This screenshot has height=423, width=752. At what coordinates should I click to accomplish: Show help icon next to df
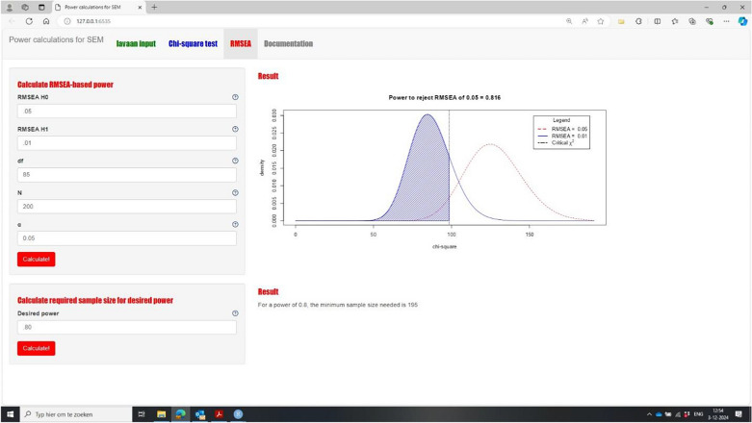pyautogui.click(x=235, y=161)
